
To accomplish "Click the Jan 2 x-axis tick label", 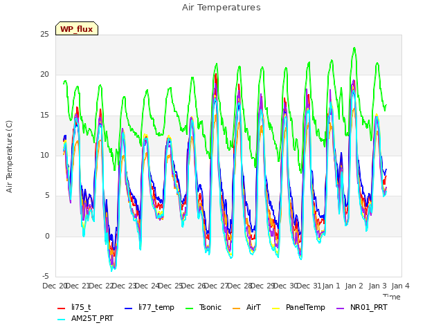I will pyautogui.click(x=354, y=286).
